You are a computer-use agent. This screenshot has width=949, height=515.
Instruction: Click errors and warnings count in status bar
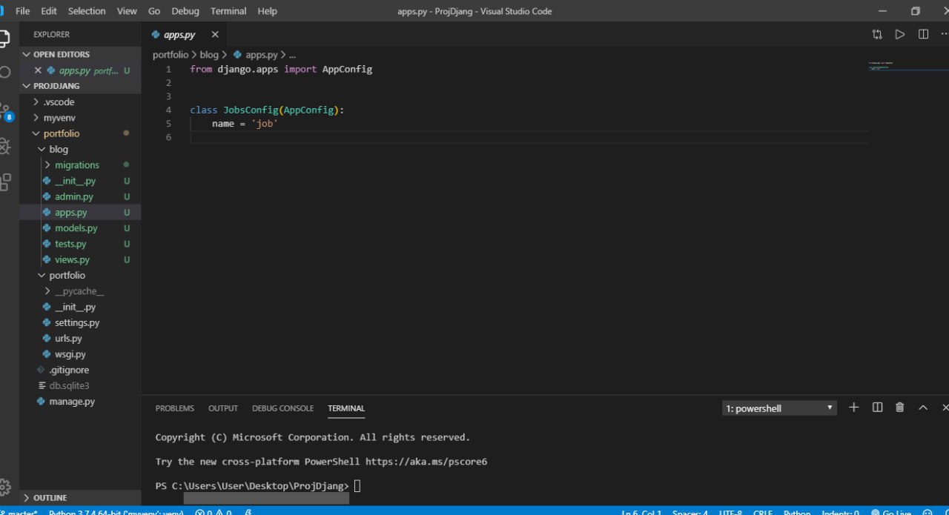click(x=213, y=511)
